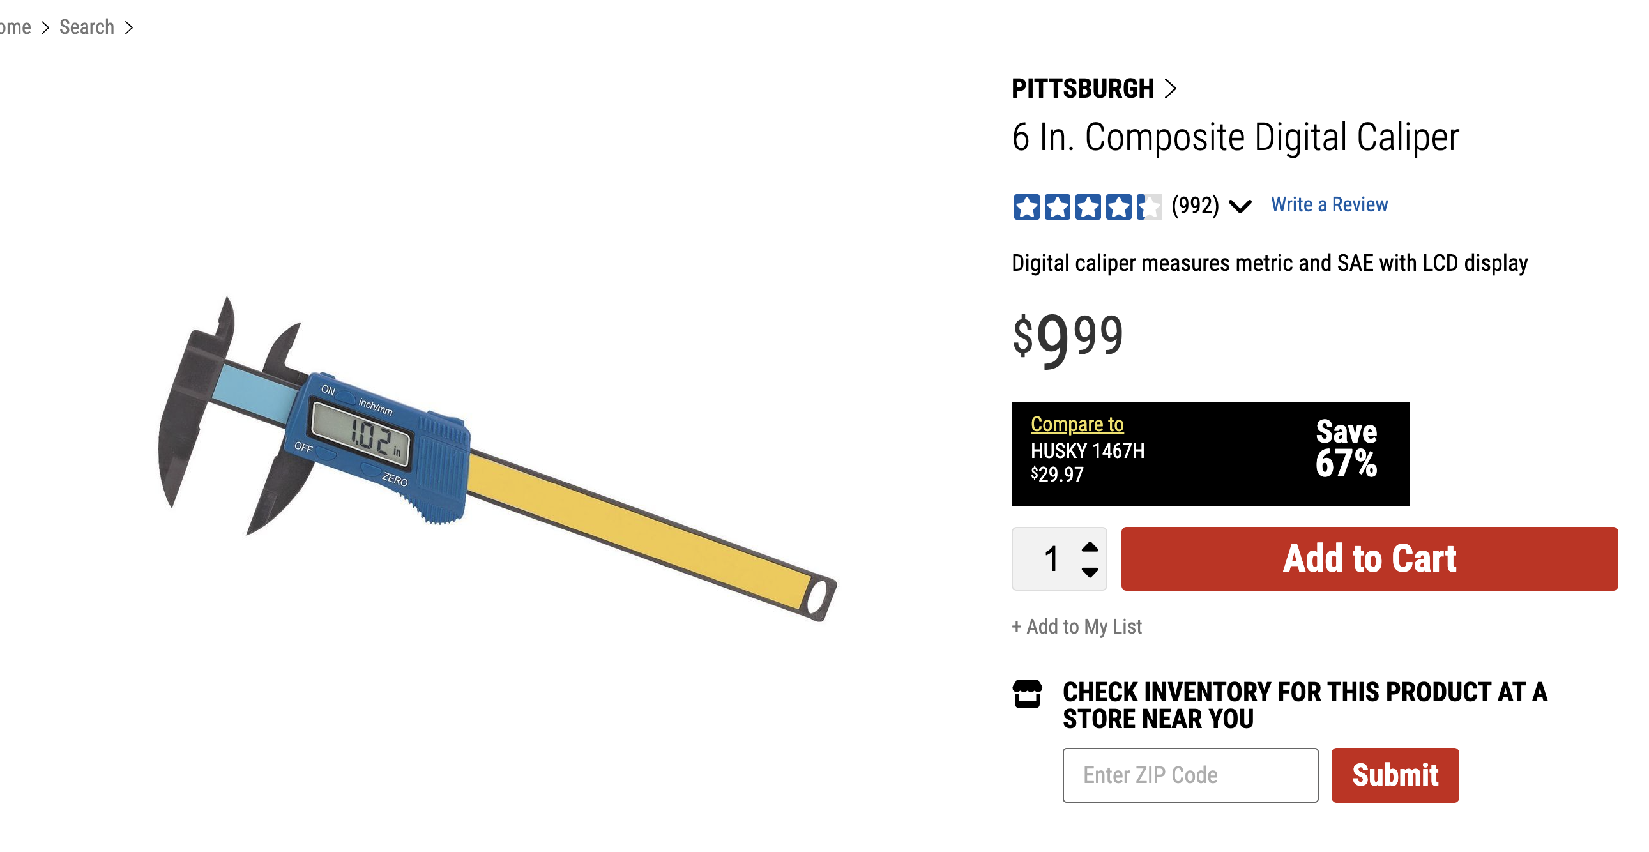Click Add to My List

pyautogui.click(x=1077, y=626)
